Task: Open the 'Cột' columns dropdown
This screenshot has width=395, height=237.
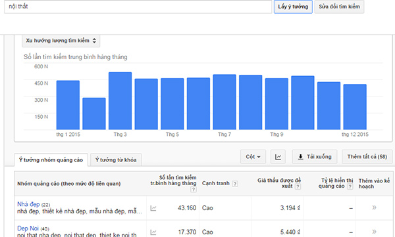Action: 253,157
